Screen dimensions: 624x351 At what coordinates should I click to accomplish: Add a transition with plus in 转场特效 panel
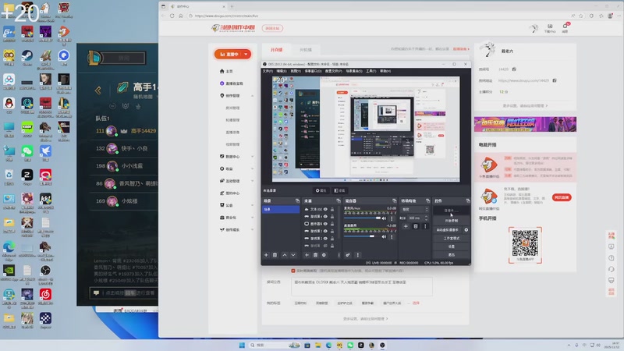tap(406, 226)
